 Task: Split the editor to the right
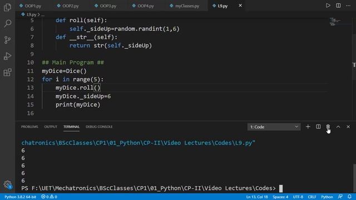click(338, 6)
